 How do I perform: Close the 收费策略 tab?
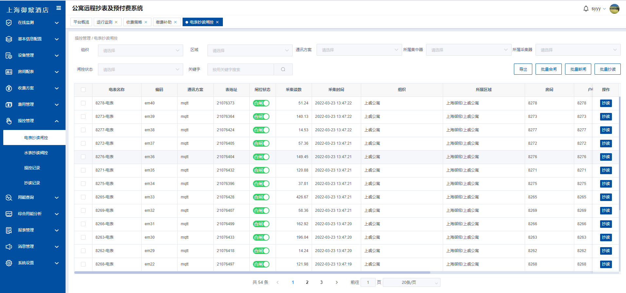click(146, 22)
